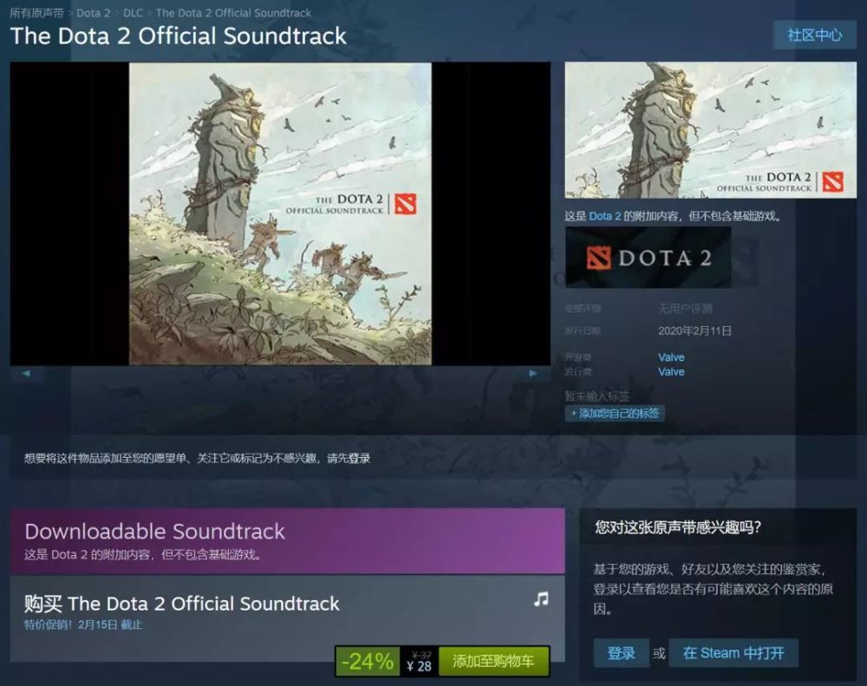This screenshot has width=867, height=686.
Task: Click The Dota 2 Official Soundtrack breadcrumb
Action: pos(233,13)
